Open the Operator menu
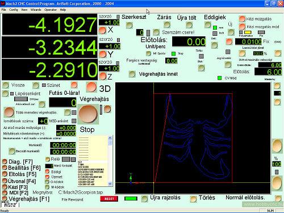Screen dimensions: 284x213 click(51, 10)
